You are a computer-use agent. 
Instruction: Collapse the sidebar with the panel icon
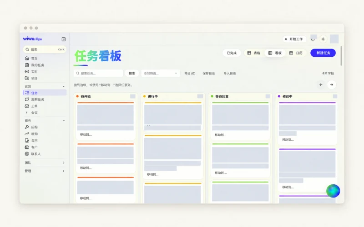pos(64,39)
